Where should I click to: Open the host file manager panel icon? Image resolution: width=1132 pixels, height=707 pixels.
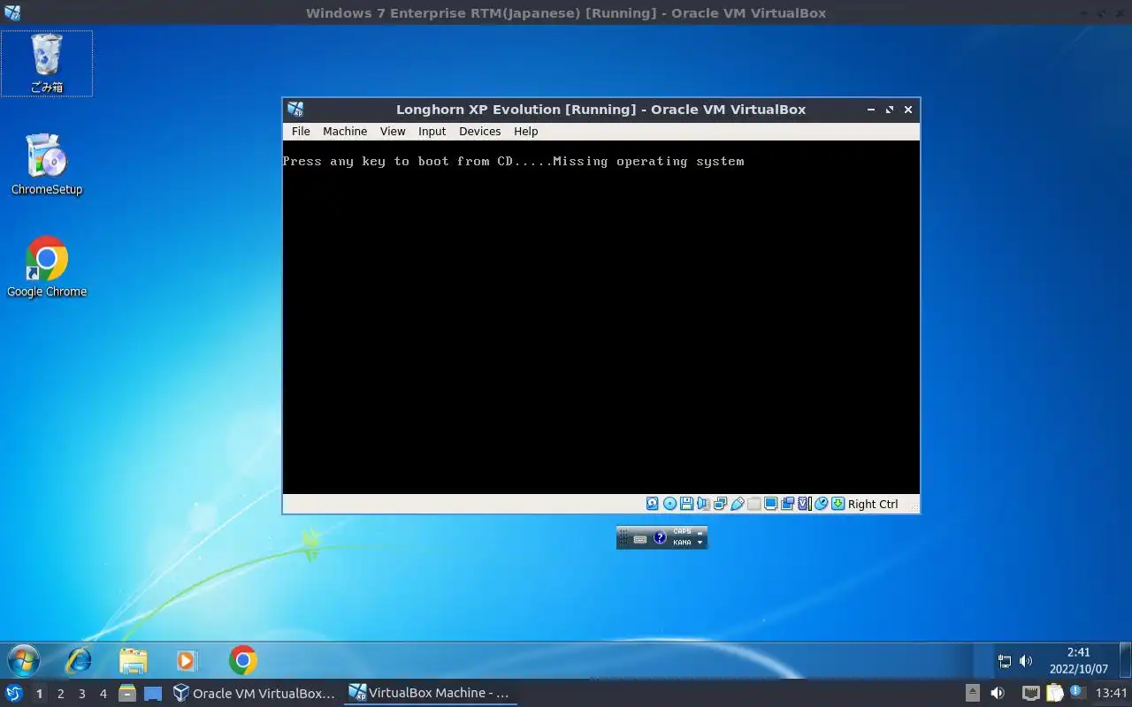[x=126, y=693]
